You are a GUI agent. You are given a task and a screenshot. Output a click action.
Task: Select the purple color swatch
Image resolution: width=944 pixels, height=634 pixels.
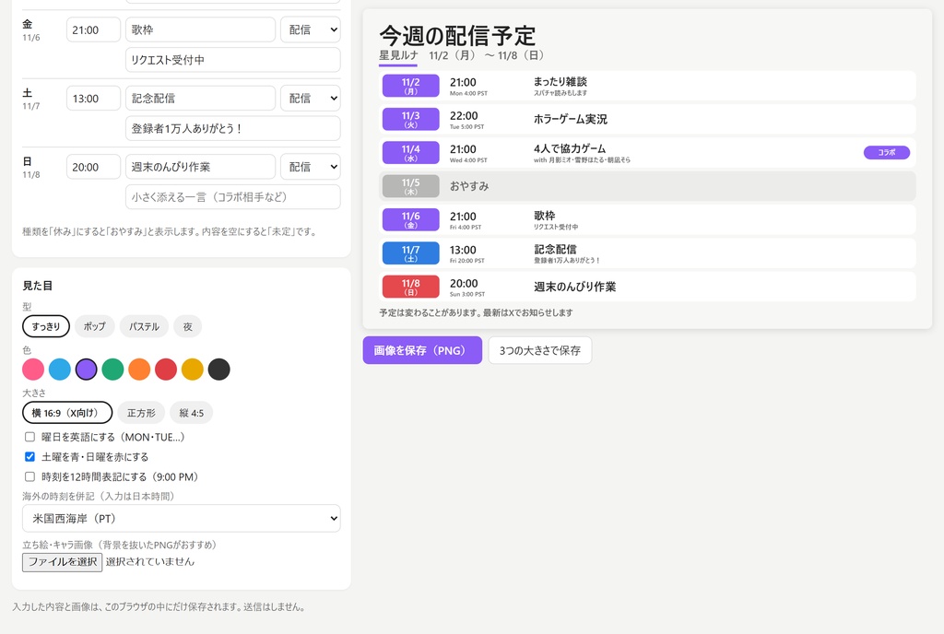(x=86, y=370)
